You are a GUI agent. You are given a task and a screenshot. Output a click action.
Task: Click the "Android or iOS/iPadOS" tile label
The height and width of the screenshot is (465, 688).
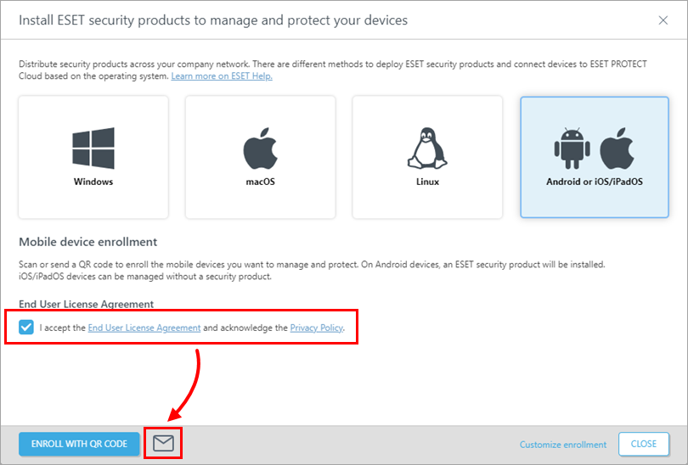tap(595, 182)
